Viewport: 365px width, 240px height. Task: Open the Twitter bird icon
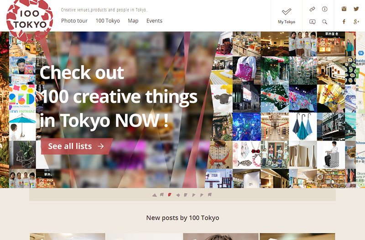(x=356, y=9)
